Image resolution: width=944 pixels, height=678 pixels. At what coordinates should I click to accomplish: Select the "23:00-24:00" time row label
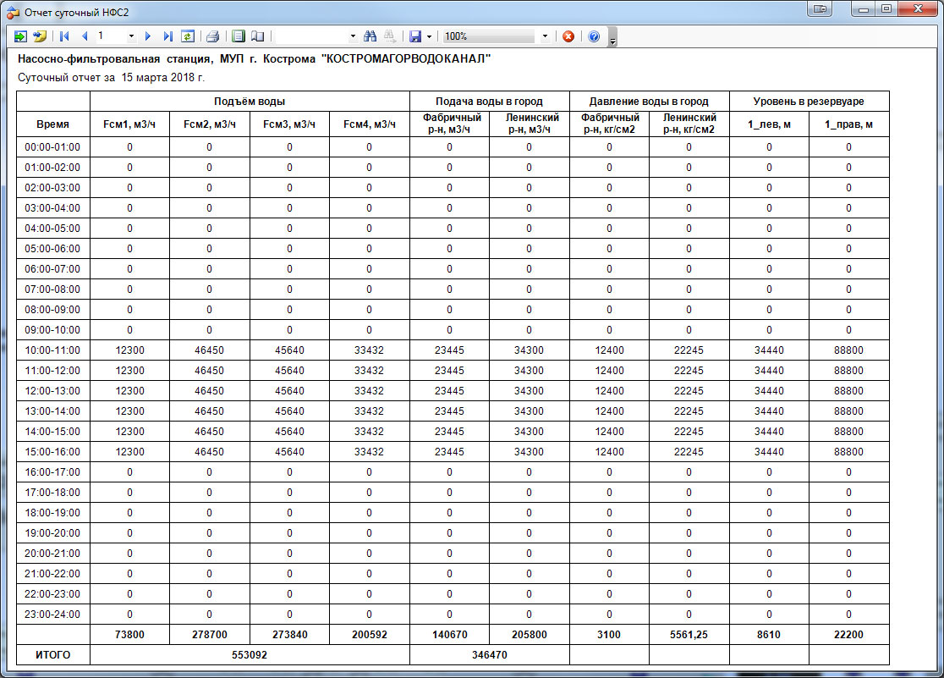53,615
